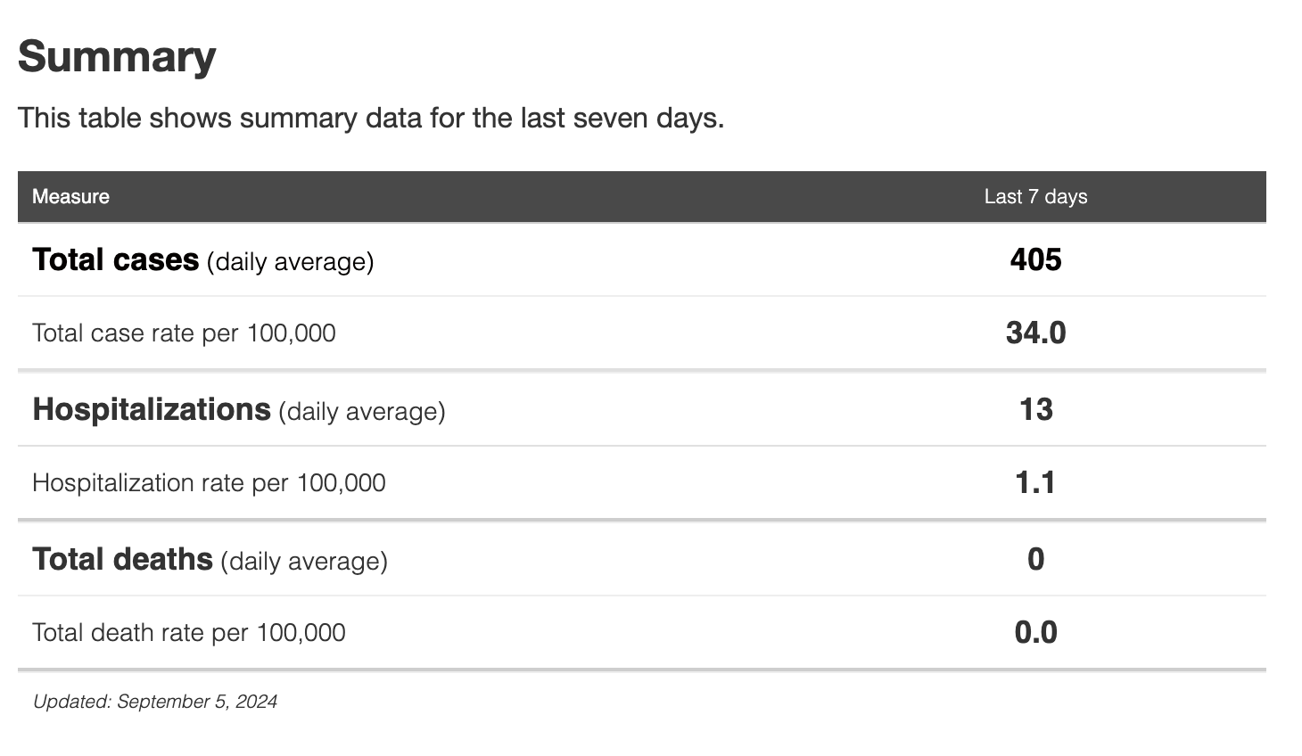Select the Last 7 days column header
The height and width of the screenshot is (756, 1302).
(1035, 197)
